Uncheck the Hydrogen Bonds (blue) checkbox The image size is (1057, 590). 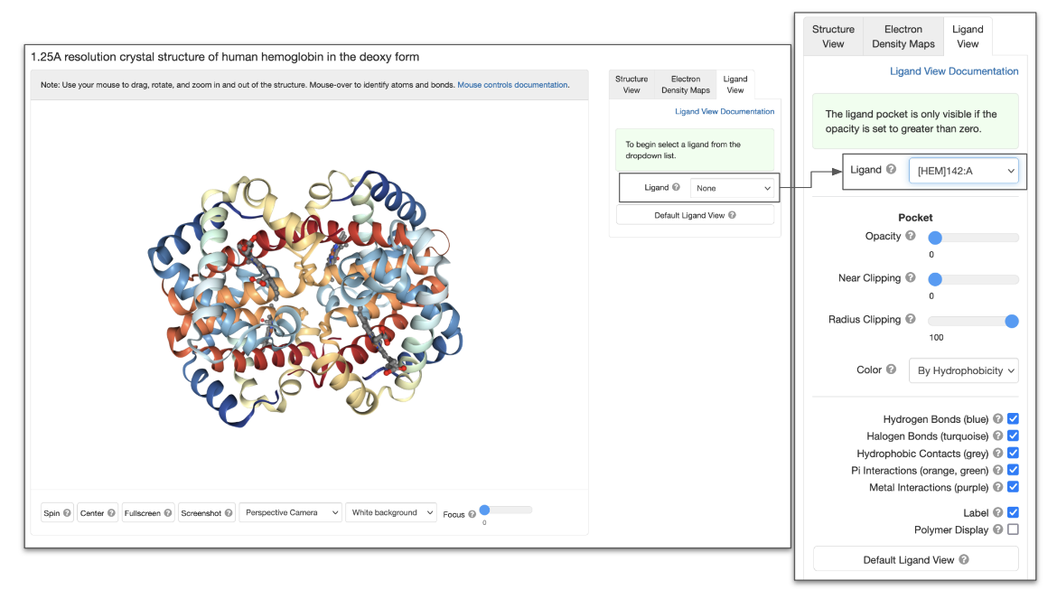[1013, 419]
